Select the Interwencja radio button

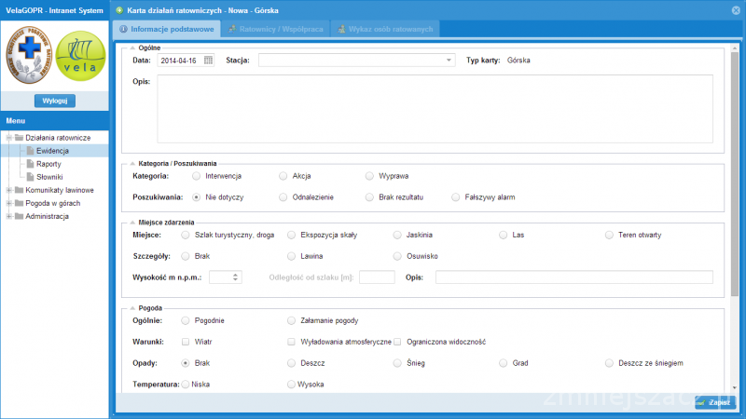(196, 175)
